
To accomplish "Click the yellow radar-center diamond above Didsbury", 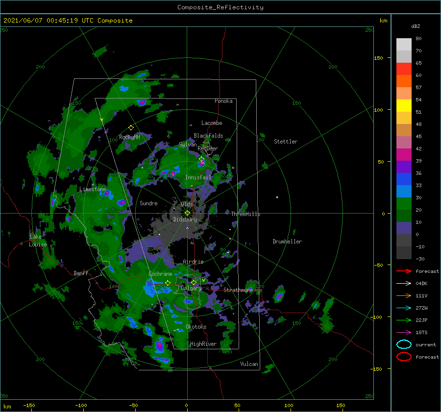I will [x=187, y=213].
